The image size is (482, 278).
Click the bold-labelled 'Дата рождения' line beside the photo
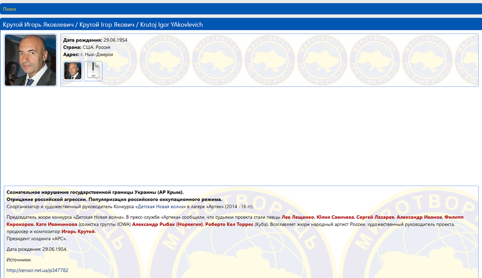tap(95, 40)
